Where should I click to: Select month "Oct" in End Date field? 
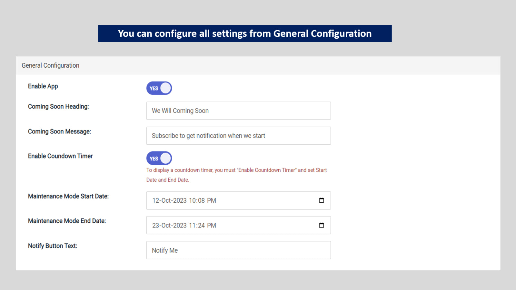166,226
